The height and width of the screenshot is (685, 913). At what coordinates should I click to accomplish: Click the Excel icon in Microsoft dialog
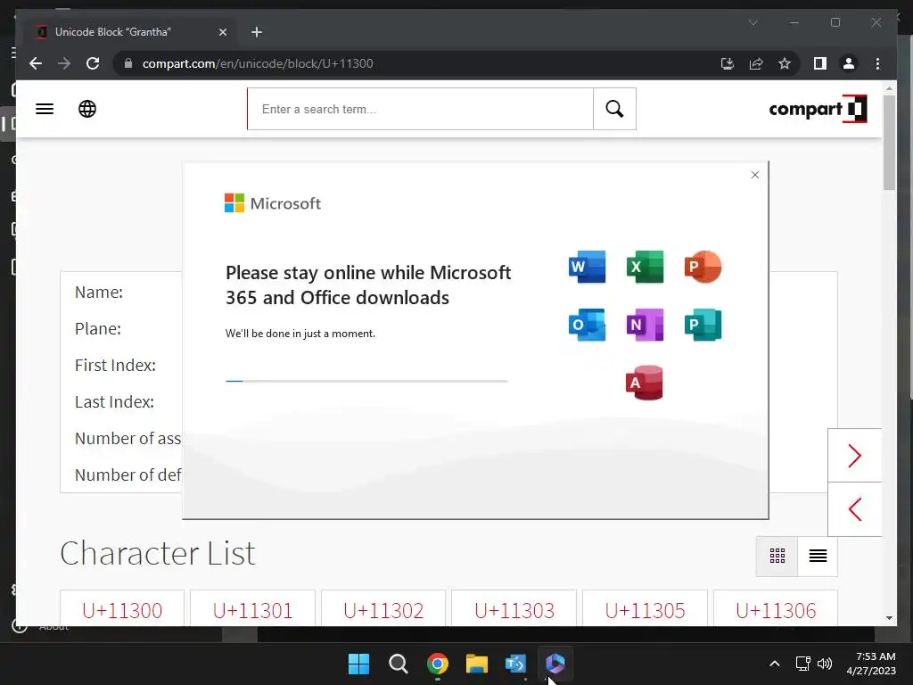[645, 267]
